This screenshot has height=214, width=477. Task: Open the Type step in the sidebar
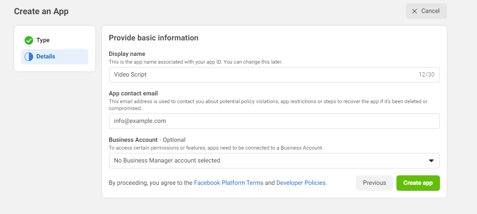point(43,40)
